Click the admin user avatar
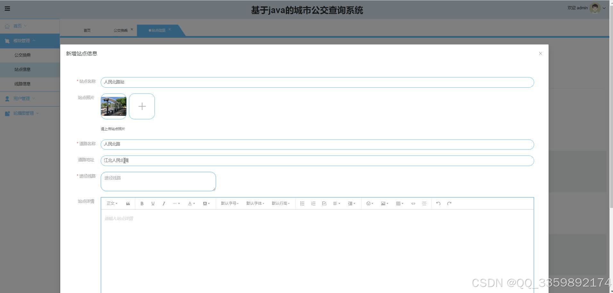This screenshot has width=613, height=293. tap(595, 8)
